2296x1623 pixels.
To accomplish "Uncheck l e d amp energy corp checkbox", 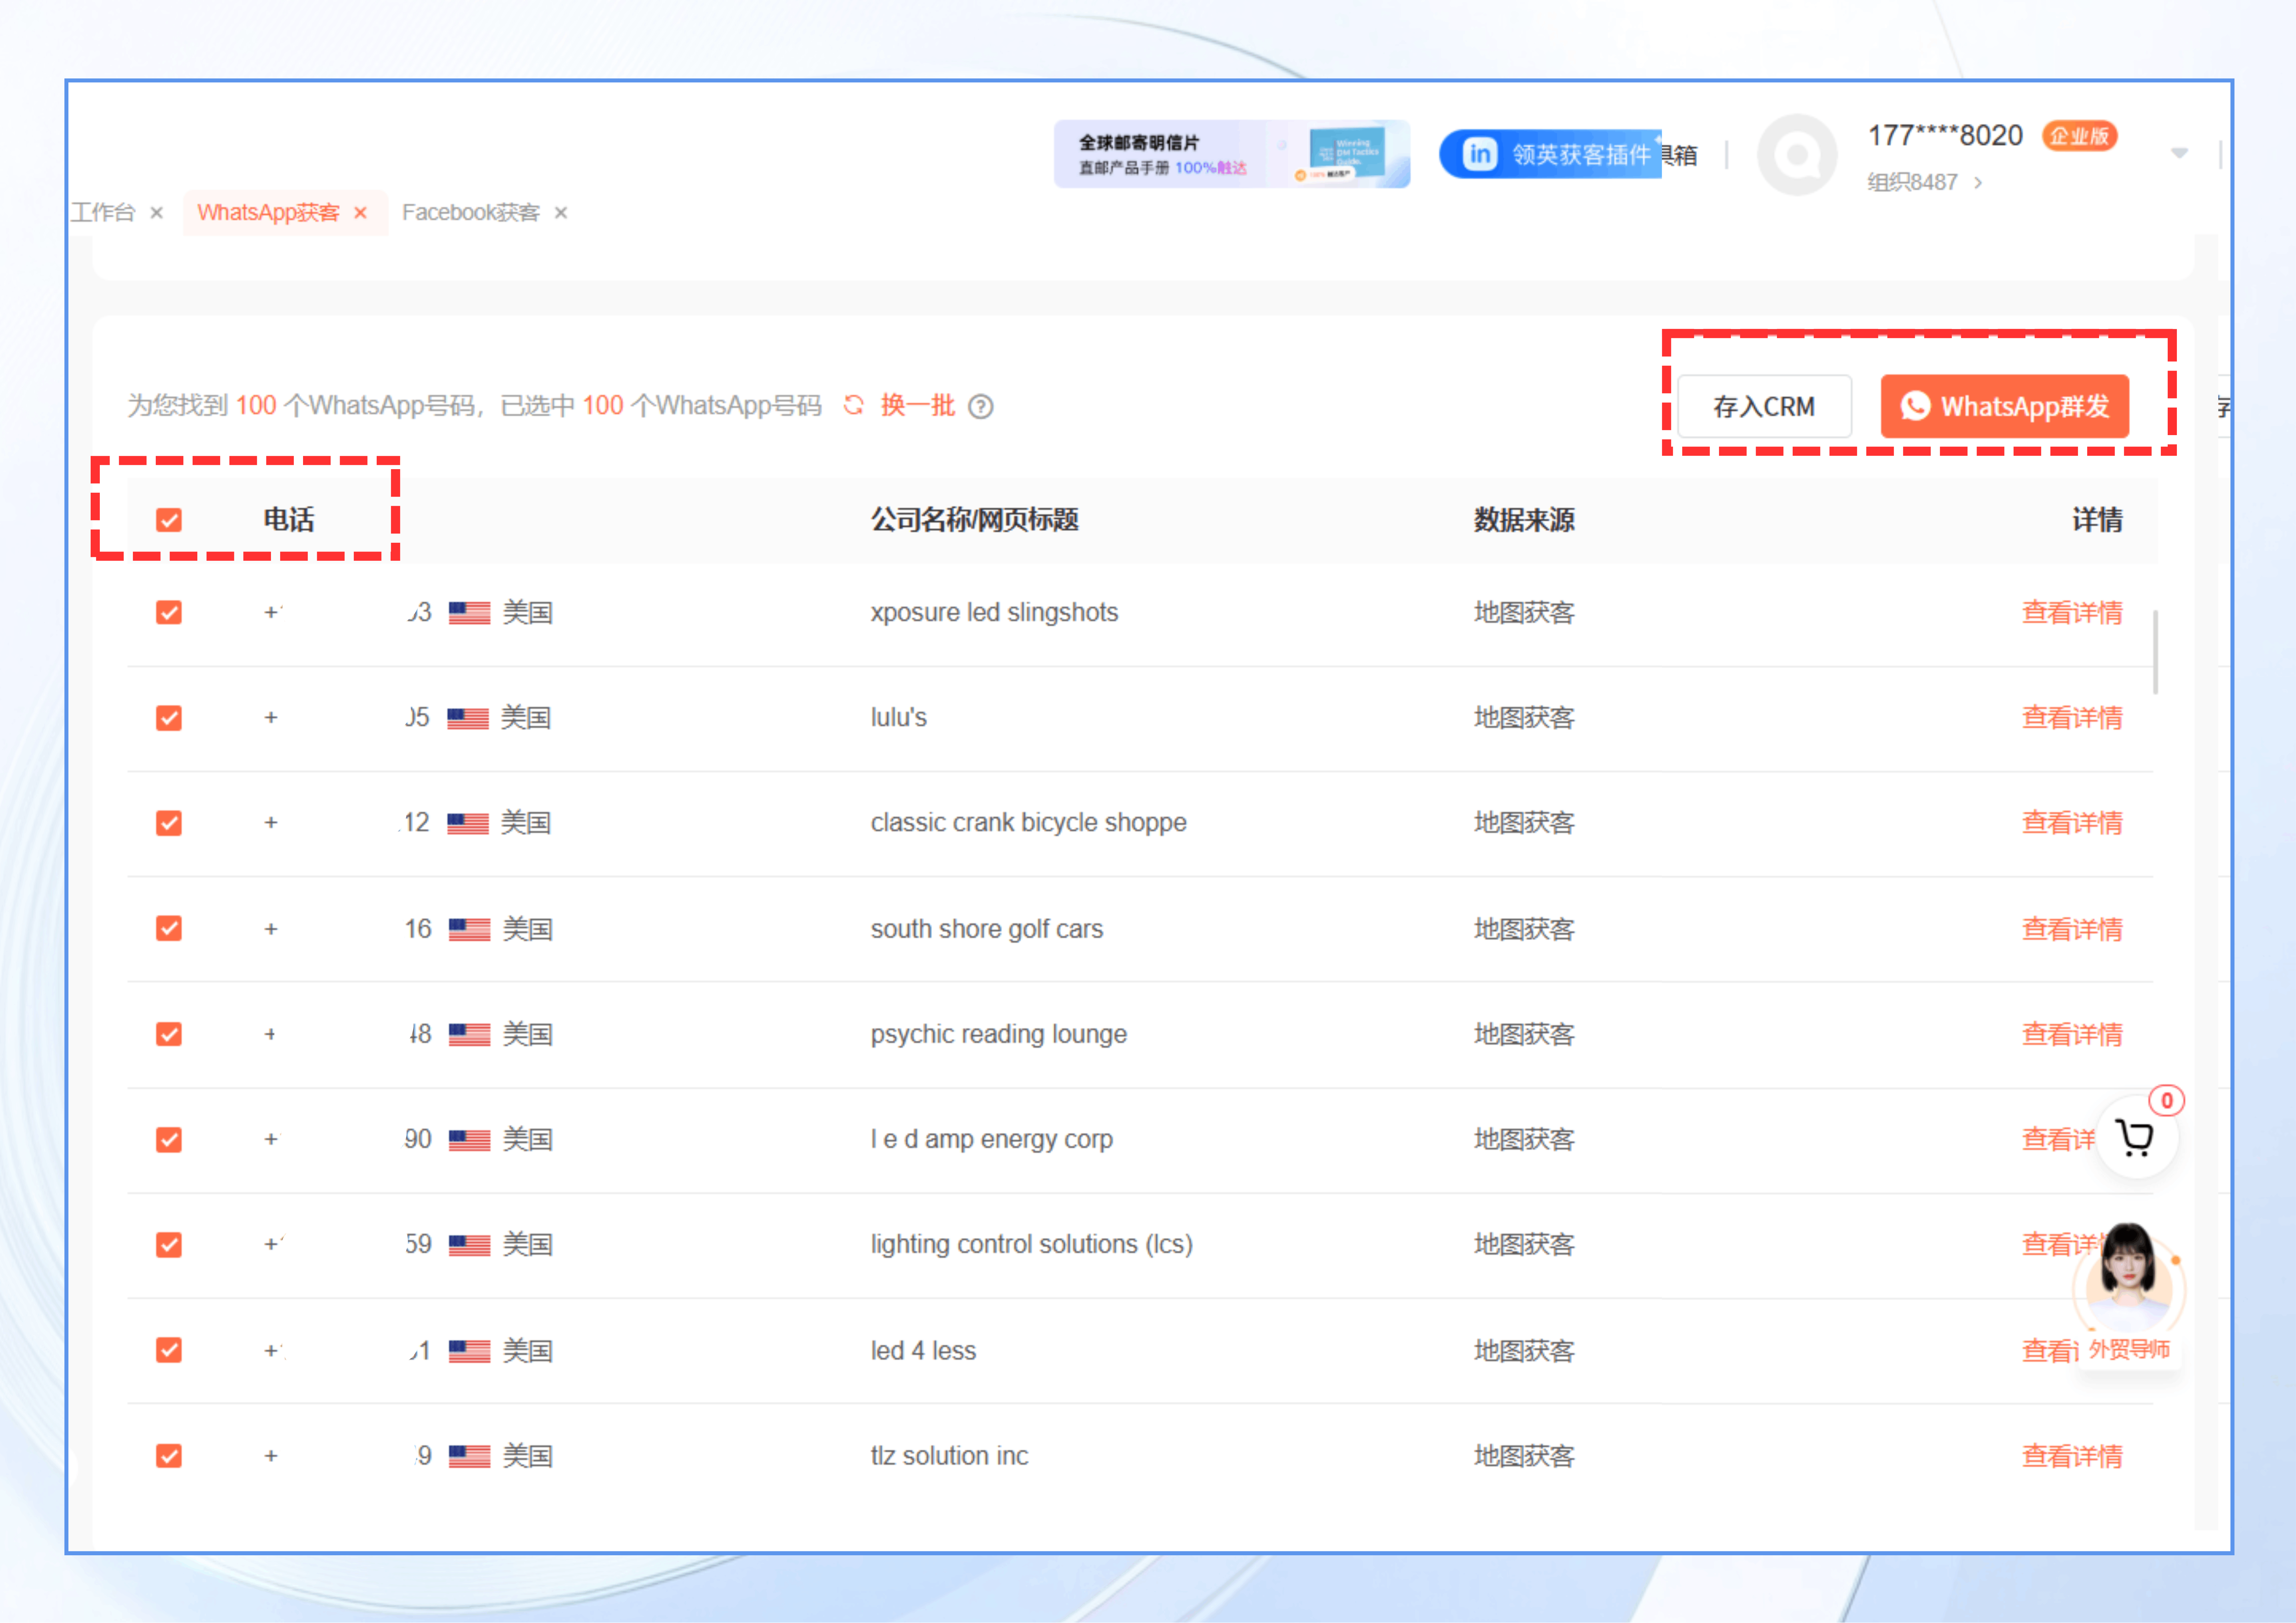I will click(x=169, y=1140).
